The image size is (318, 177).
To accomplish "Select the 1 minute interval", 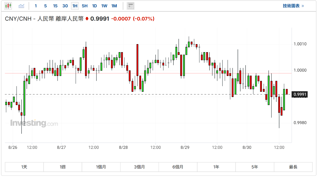I will click(x=36, y=6).
